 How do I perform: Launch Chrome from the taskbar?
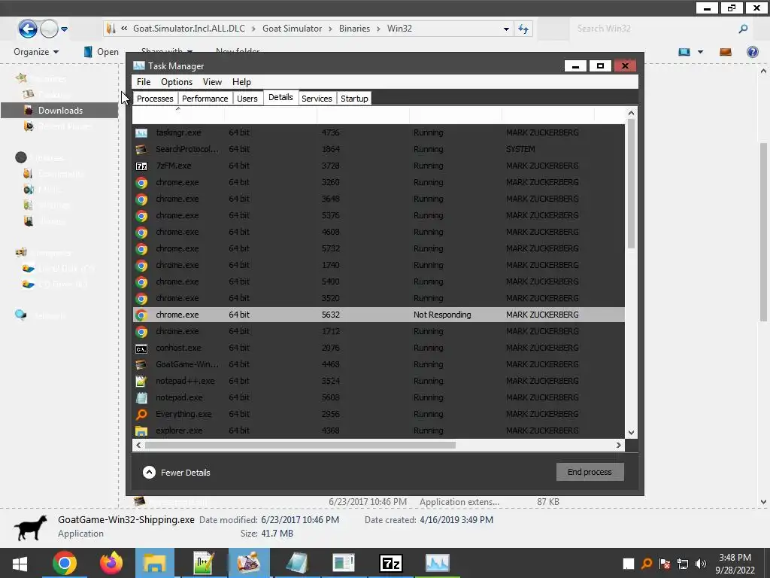tap(65, 563)
